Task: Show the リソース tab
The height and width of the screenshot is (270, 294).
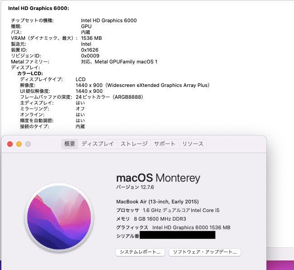Action: [193, 144]
